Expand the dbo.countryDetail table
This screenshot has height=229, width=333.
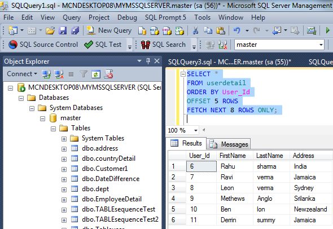64,159
